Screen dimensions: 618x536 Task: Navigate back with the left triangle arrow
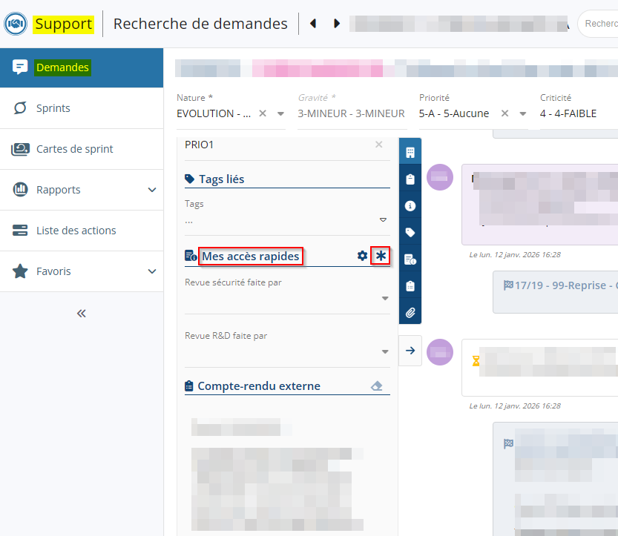point(313,24)
